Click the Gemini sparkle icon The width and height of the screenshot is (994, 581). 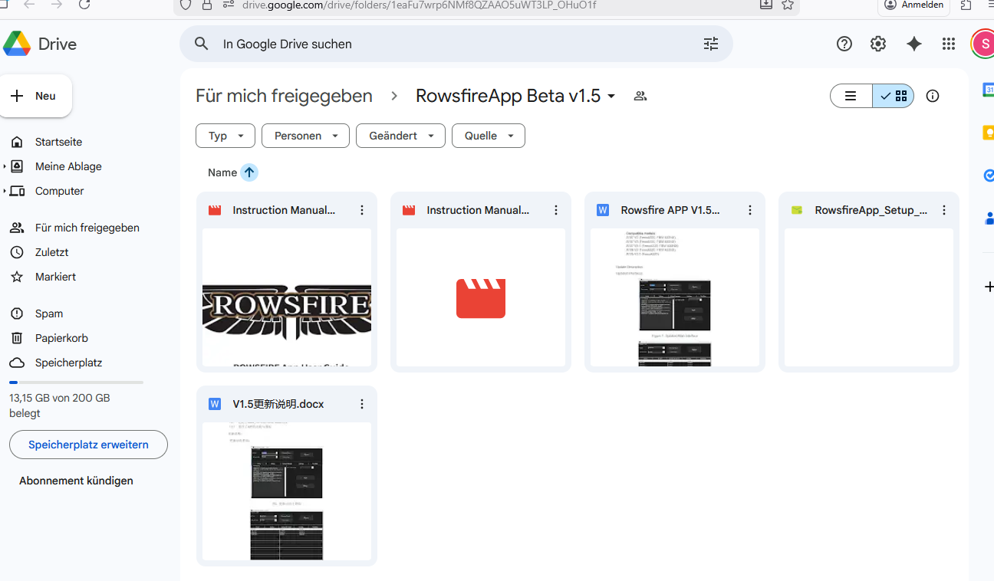tap(913, 44)
